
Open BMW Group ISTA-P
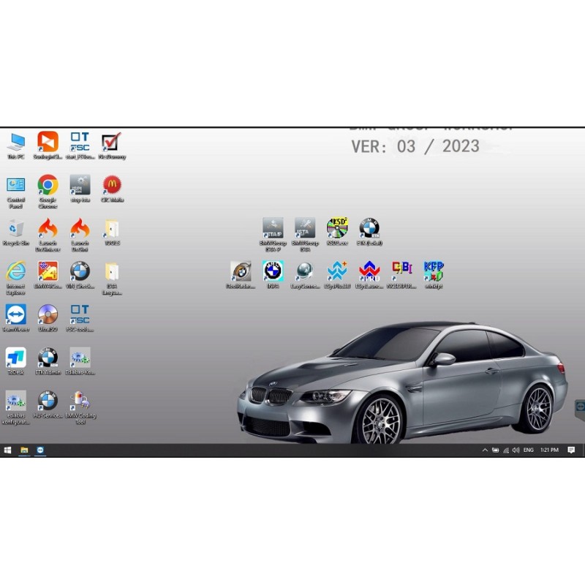(271, 227)
